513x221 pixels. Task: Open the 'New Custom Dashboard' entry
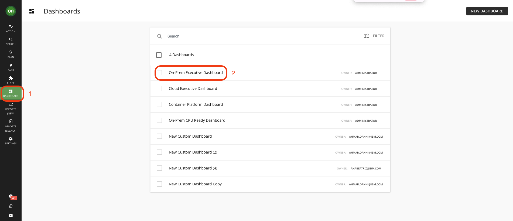tap(190, 136)
